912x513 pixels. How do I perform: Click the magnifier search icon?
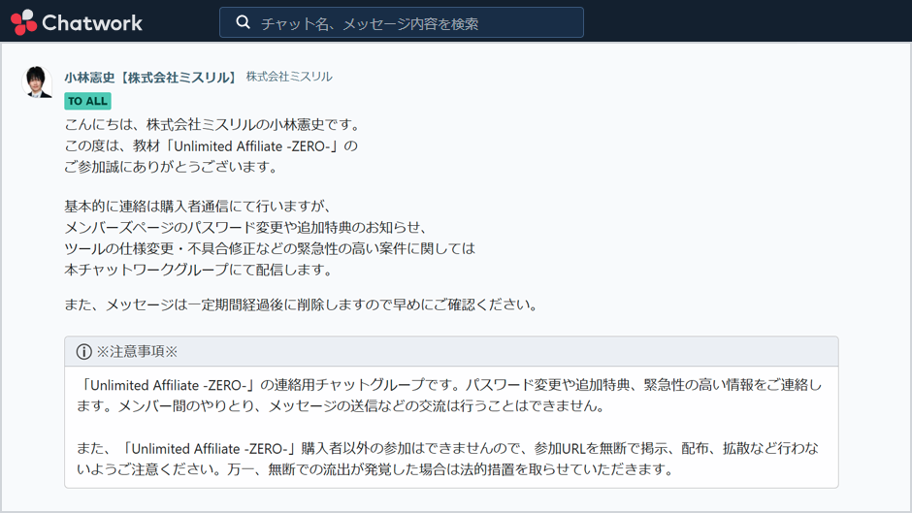coord(244,22)
